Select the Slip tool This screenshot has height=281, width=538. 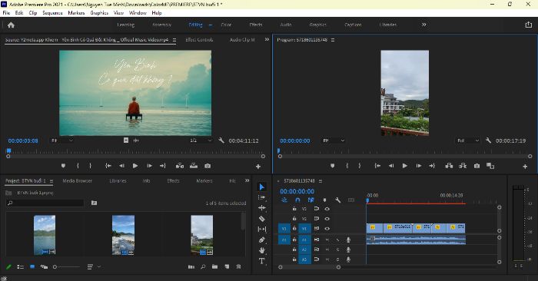[x=262, y=230]
